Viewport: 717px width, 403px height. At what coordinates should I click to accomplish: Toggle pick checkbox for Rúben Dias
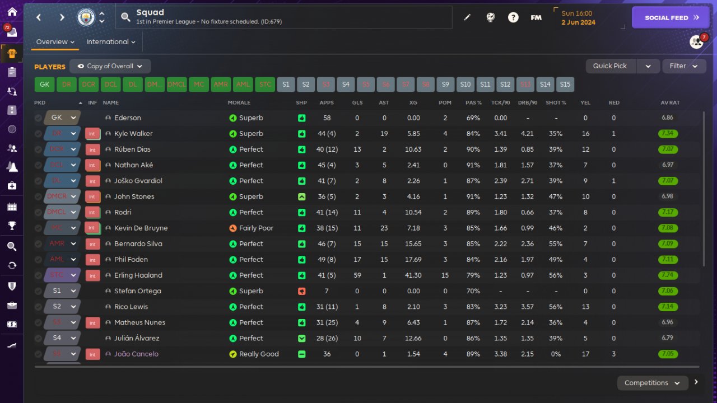(38, 149)
